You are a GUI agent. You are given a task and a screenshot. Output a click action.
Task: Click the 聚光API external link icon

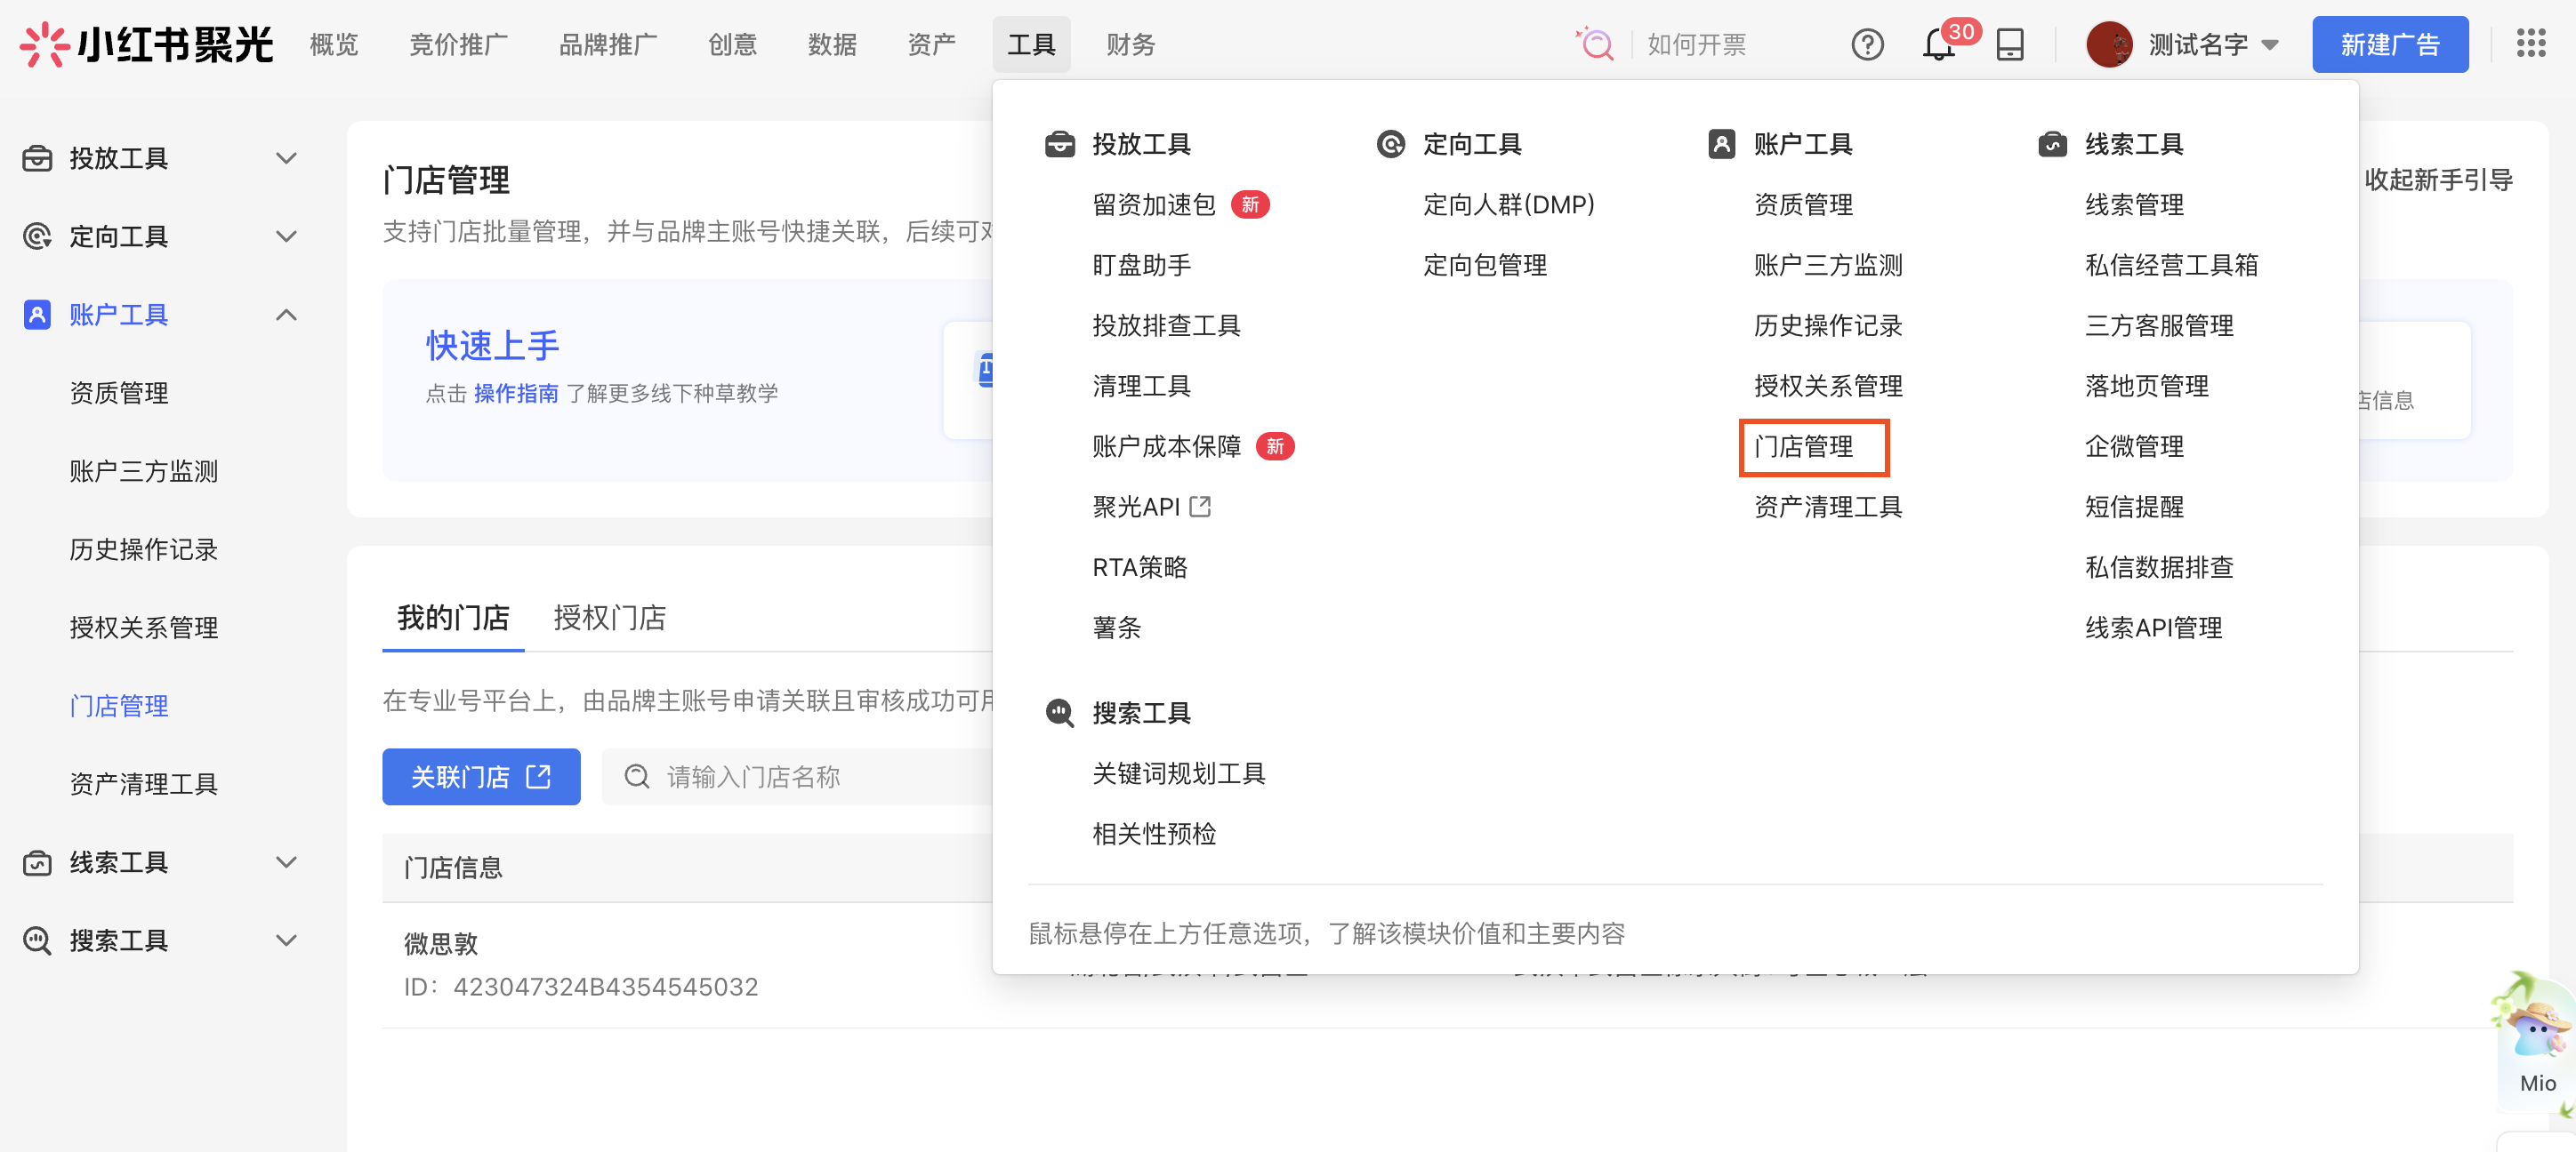coord(1200,507)
